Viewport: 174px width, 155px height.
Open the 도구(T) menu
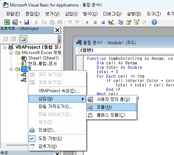click(x=154, y=14)
